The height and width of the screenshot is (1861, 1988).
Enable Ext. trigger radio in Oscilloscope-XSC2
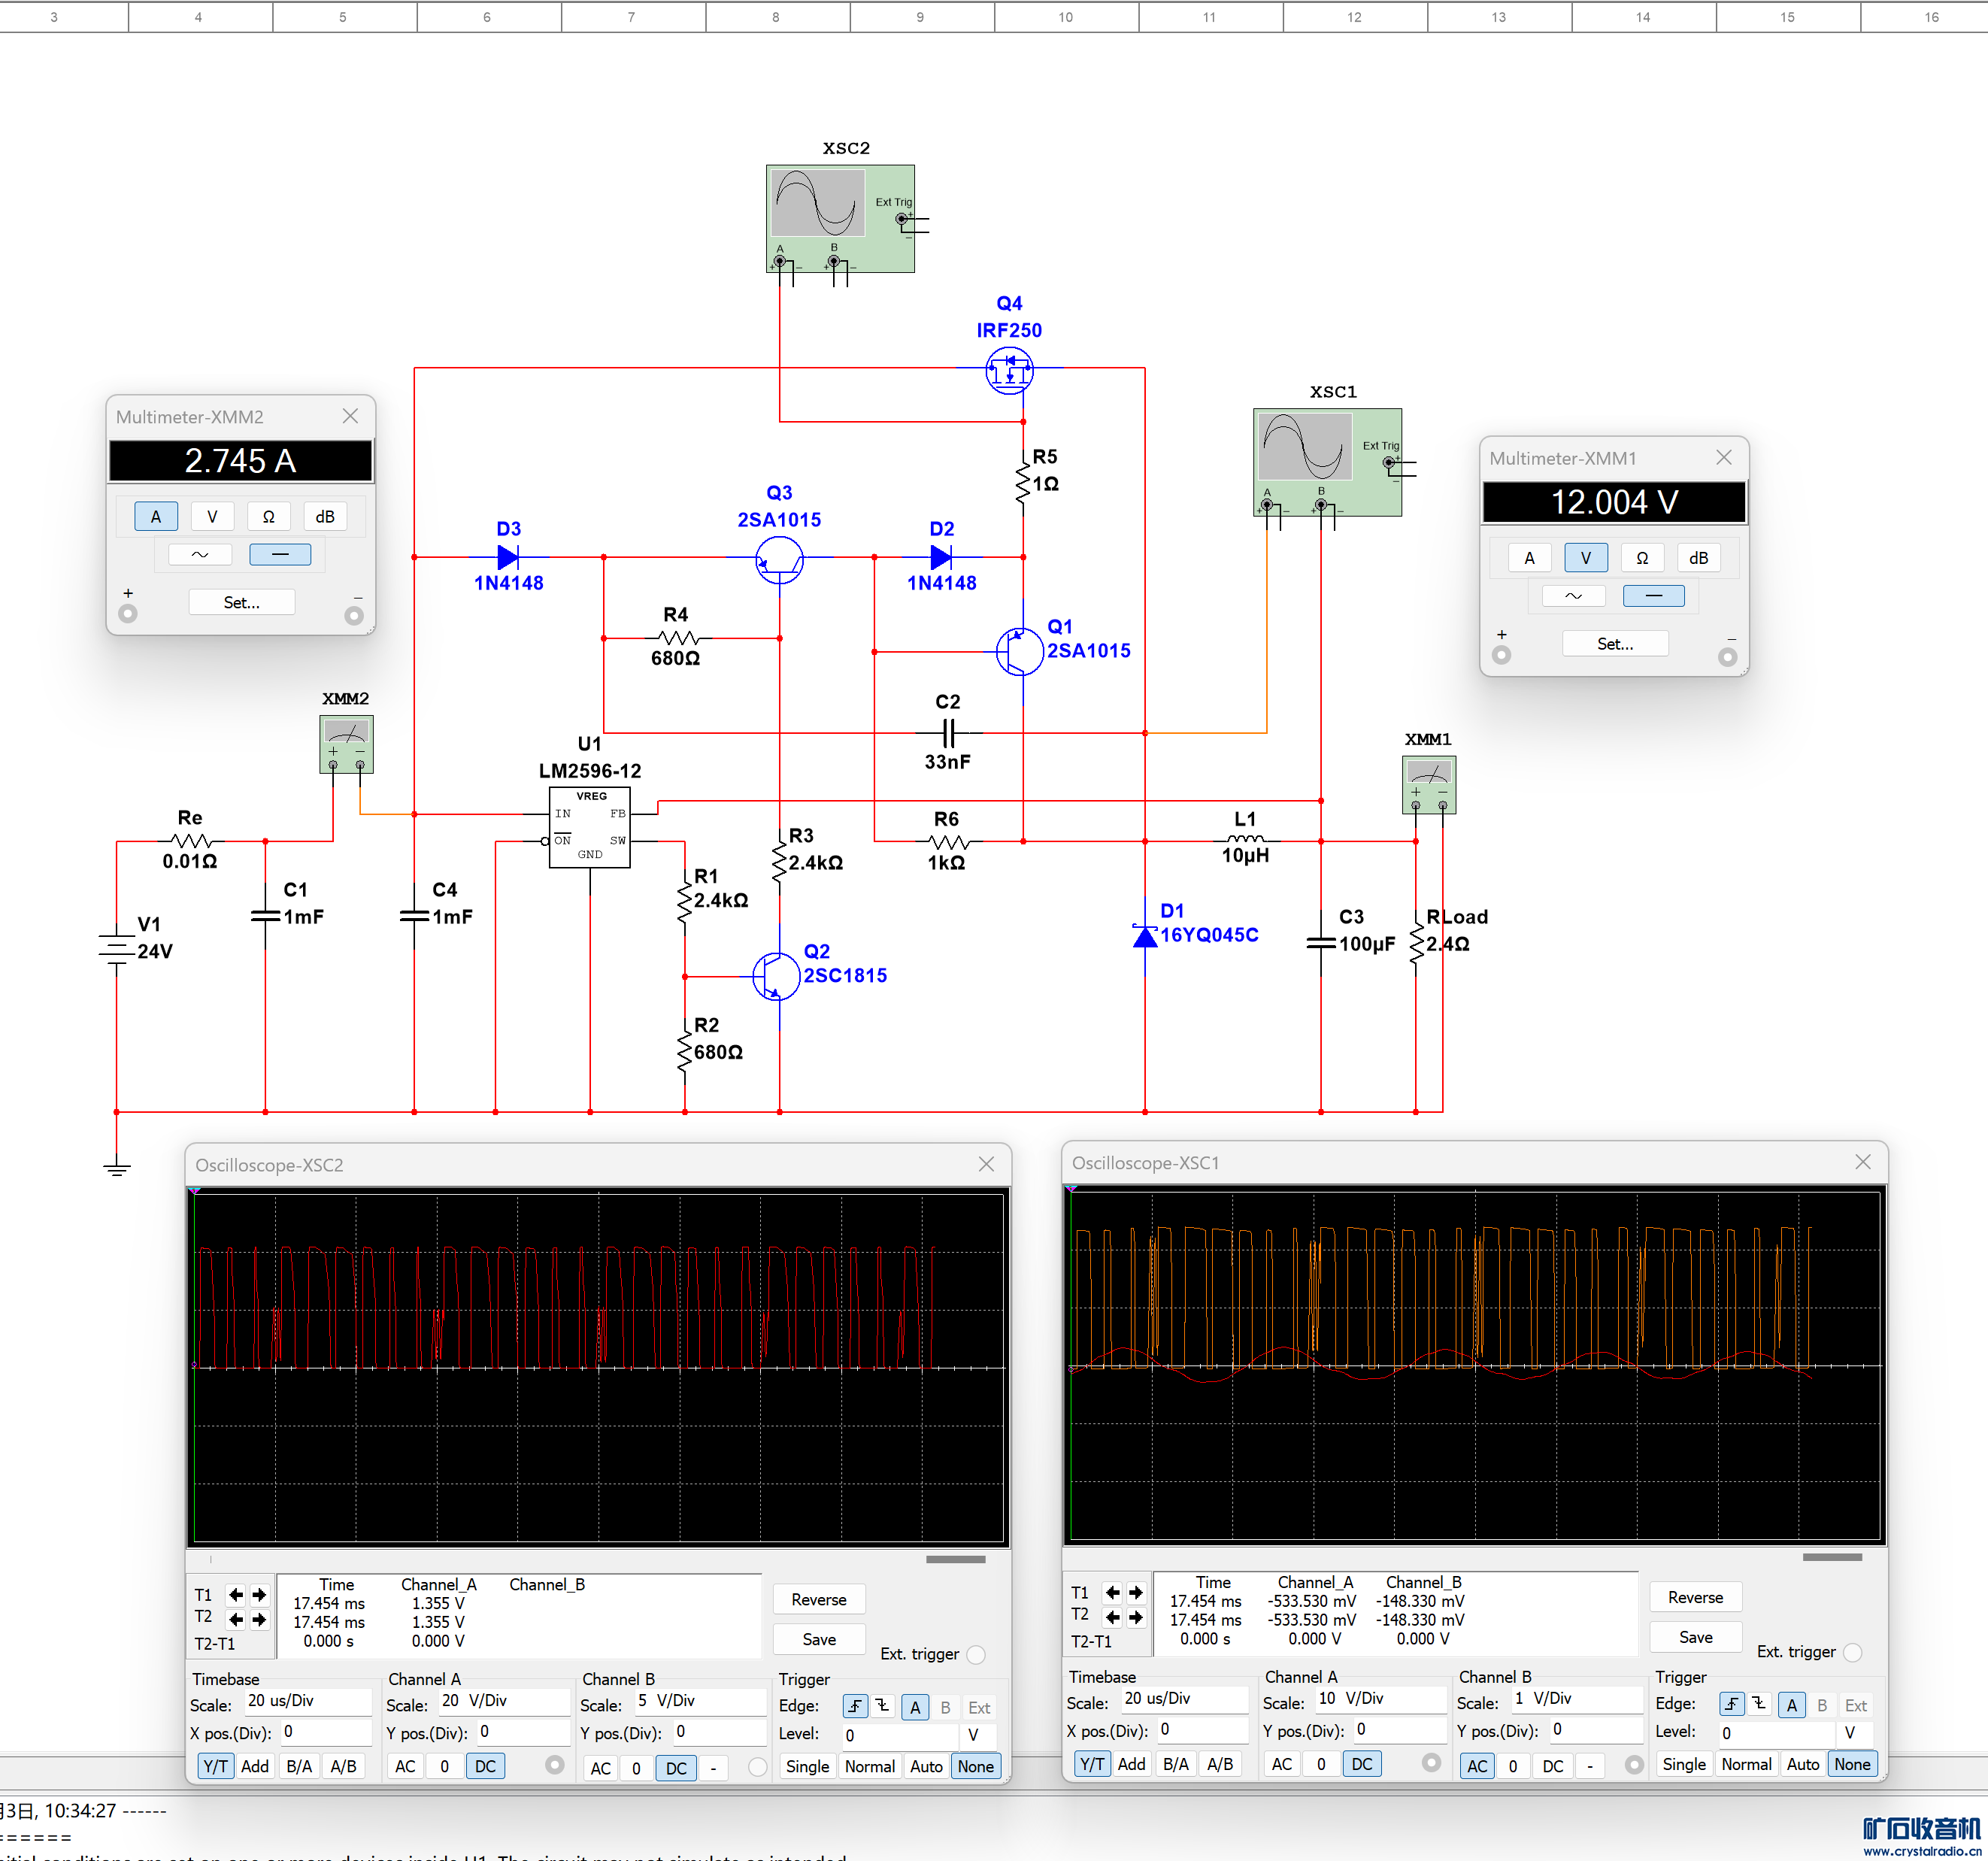(976, 1655)
